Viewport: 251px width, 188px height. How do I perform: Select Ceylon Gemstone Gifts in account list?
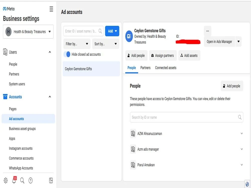pos(91,69)
